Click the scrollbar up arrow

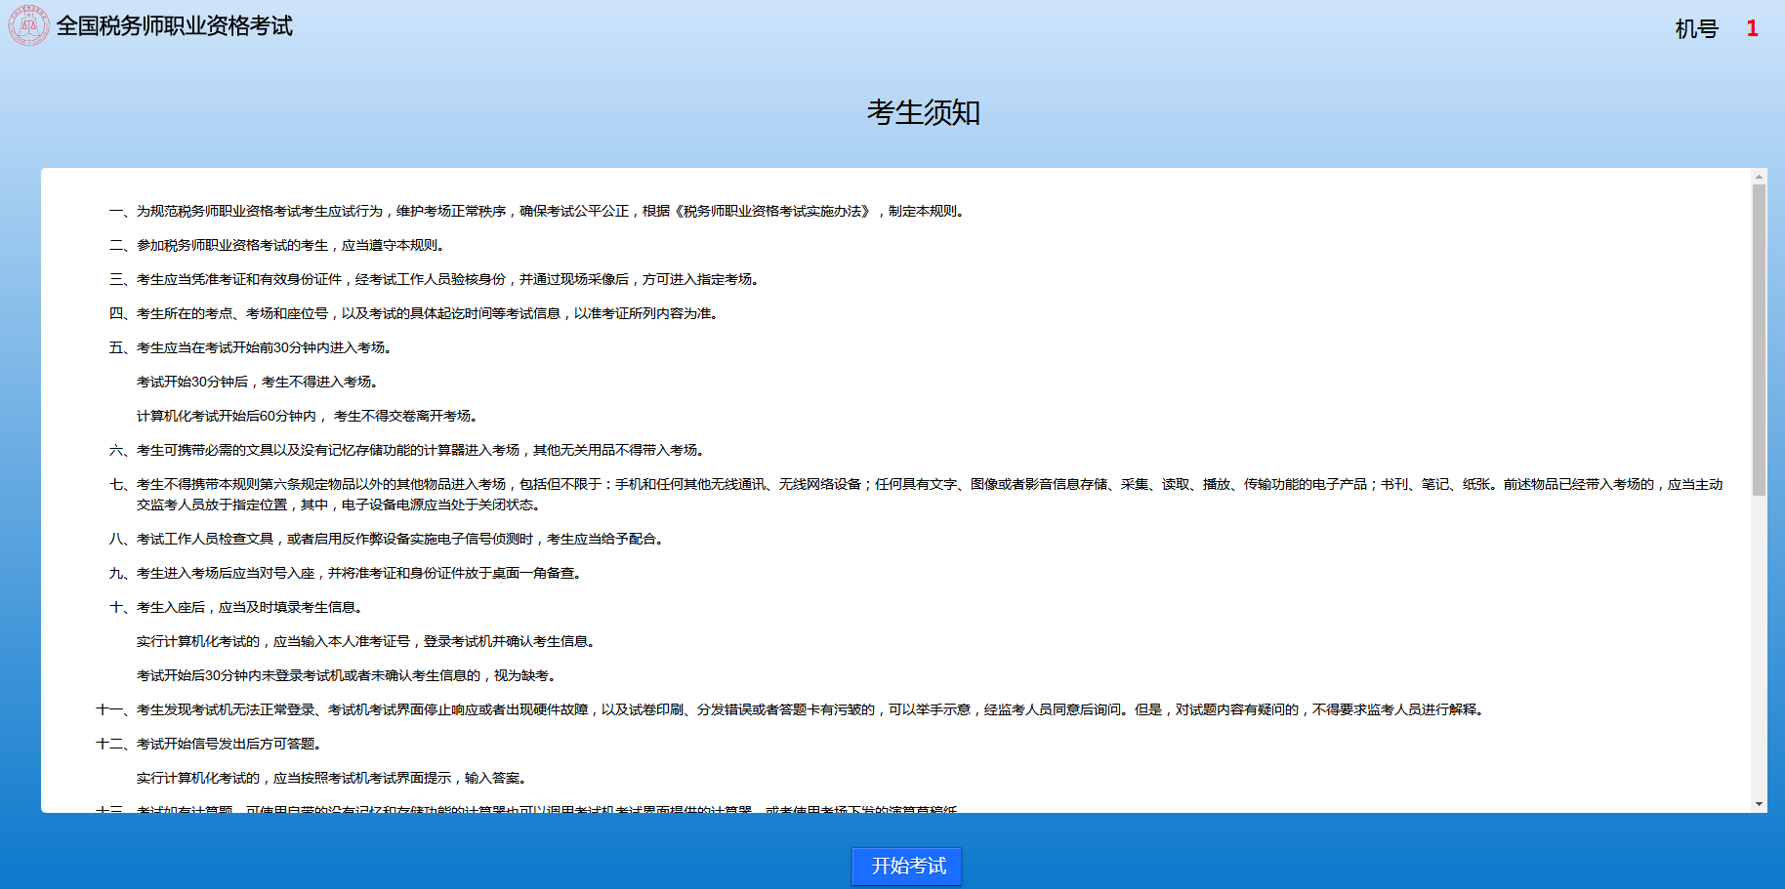pos(1759,178)
